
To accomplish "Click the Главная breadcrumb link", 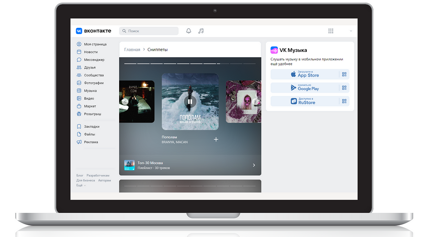I will pyautogui.click(x=132, y=50).
